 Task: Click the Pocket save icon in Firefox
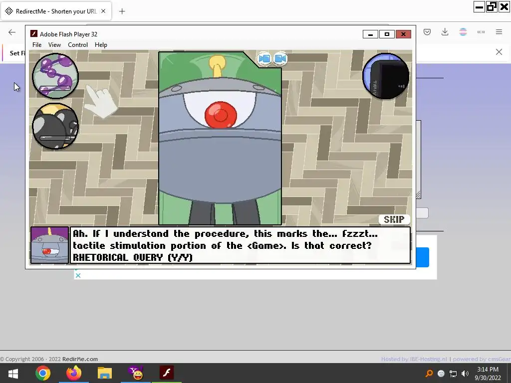tap(427, 32)
